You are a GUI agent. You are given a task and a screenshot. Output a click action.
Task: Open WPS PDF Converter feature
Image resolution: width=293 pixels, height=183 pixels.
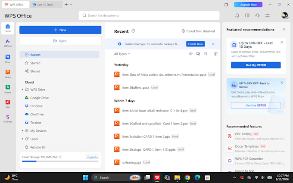[x=256, y=161]
